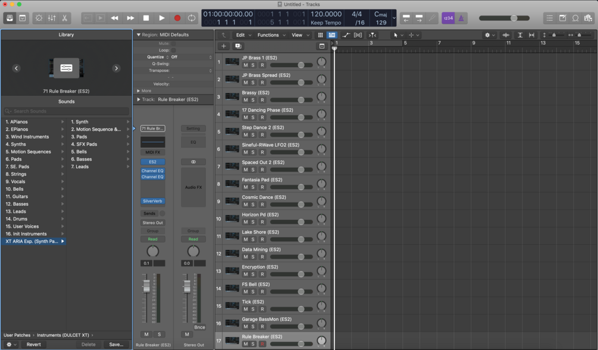Rewind the playhead
The height and width of the screenshot is (350, 598).
tap(114, 18)
